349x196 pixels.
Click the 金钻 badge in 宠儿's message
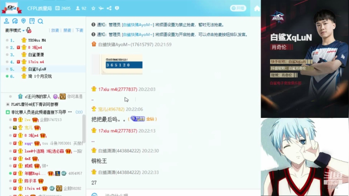pos(150,119)
